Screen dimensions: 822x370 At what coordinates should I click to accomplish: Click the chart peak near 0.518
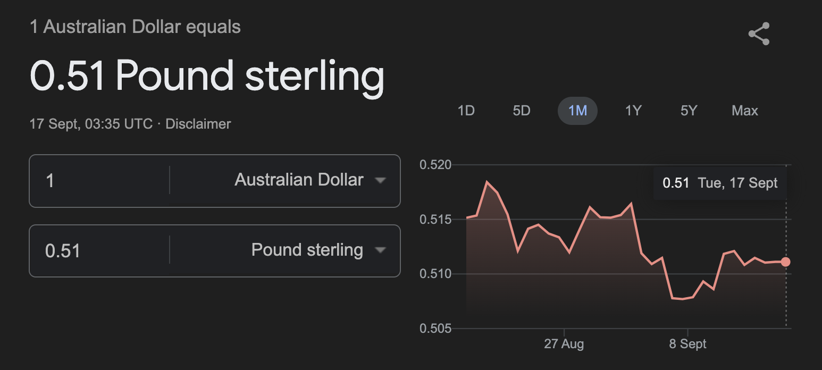point(487,182)
